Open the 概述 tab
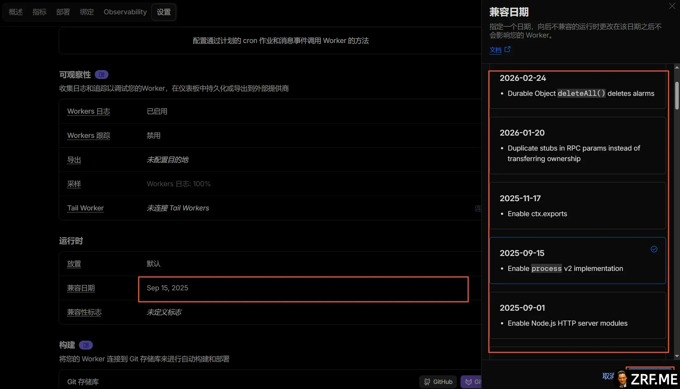Image resolution: width=680 pixels, height=389 pixels. (16, 12)
